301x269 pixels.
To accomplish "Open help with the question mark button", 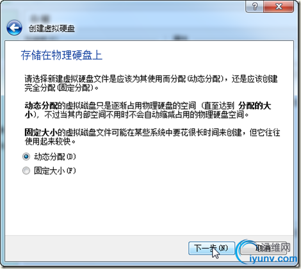I will coord(255,6).
